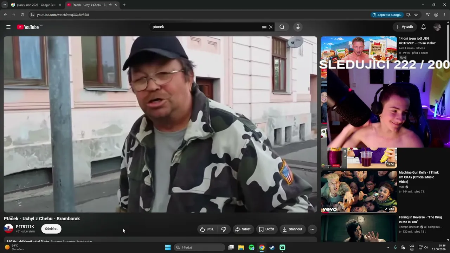This screenshot has height=253, width=450.
Task: Open the Chrome three-dot menu
Action: (x=445, y=15)
